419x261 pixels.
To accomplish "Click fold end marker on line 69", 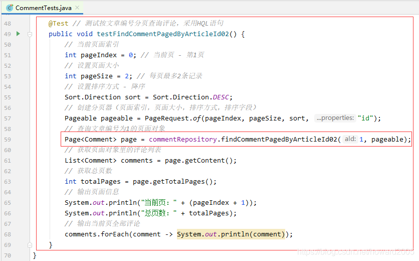I will [x=30, y=245].
